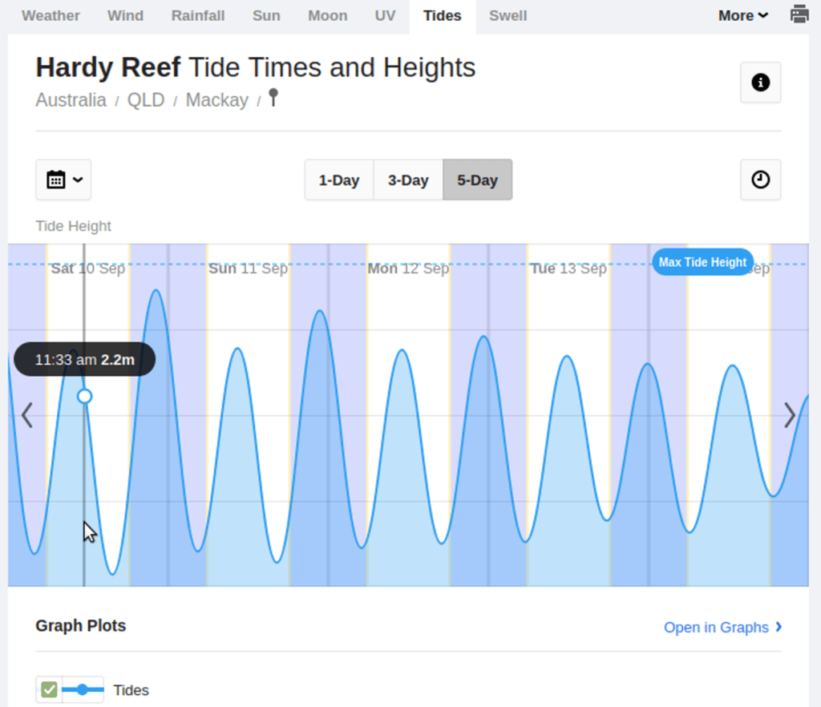The image size is (821, 707).
Task: Click the printer icon
Action: click(x=799, y=14)
